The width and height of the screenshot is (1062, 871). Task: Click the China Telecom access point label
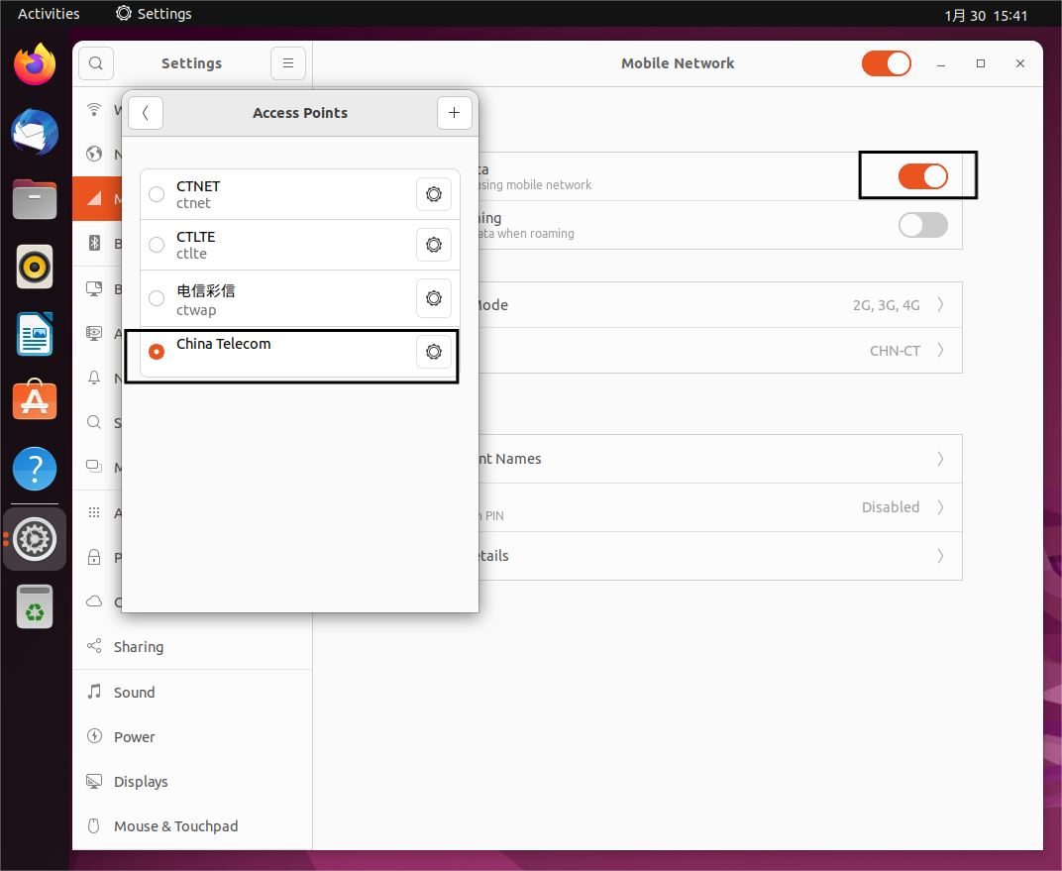pos(224,344)
